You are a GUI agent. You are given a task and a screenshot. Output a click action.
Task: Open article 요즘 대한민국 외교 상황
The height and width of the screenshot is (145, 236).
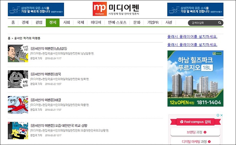tap(59, 125)
